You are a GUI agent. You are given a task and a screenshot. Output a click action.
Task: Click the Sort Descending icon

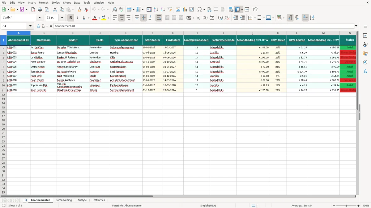[x=163, y=10]
